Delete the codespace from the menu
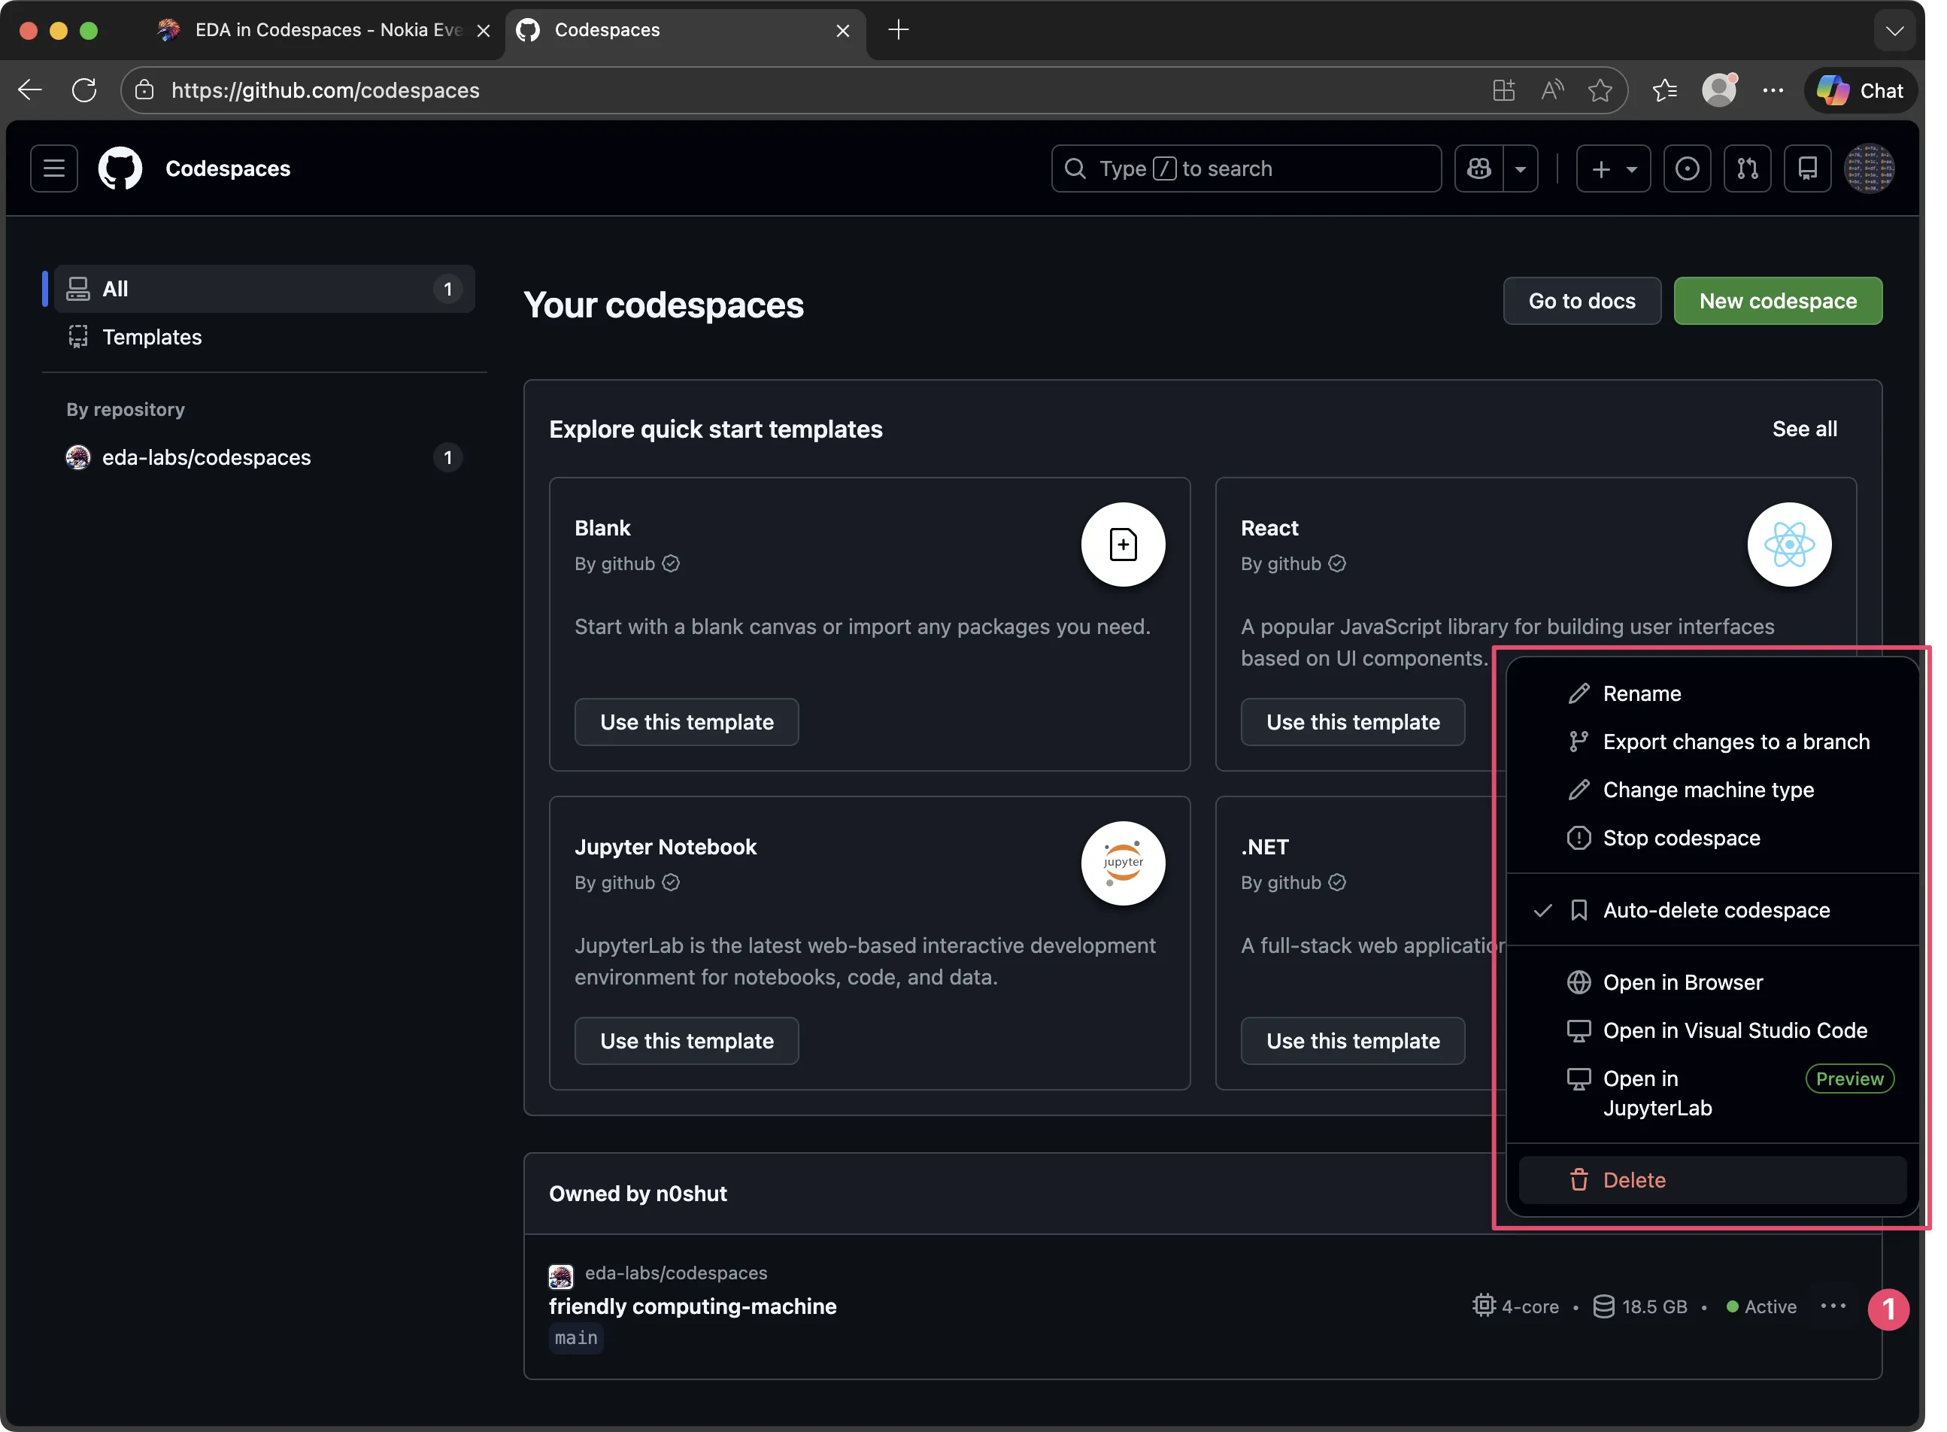The width and height of the screenshot is (1947, 1432). coord(1712,1180)
